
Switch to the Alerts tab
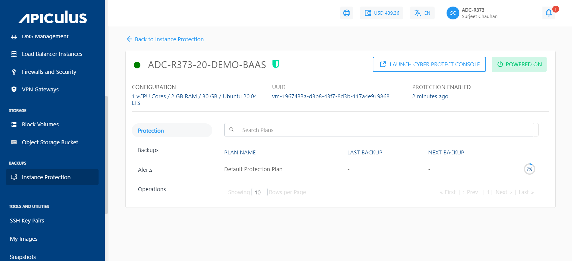pos(145,170)
